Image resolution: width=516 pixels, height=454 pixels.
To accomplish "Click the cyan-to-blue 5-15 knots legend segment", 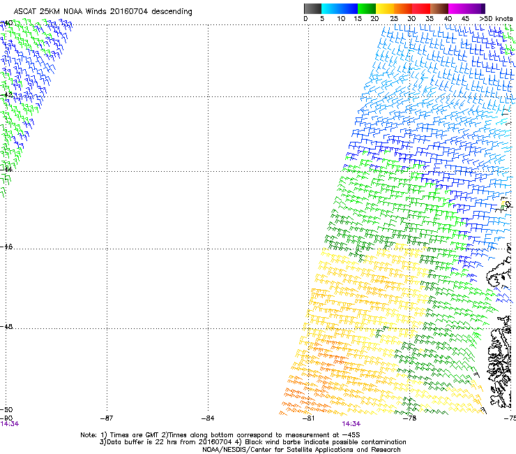I will [340, 8].
